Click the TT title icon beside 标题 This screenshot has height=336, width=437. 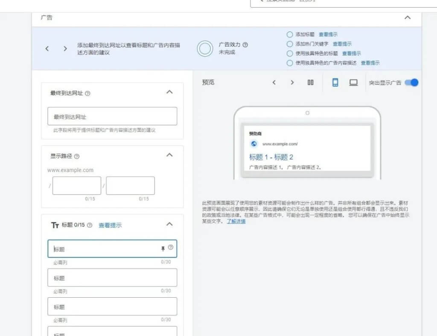(x=55, y=225)
